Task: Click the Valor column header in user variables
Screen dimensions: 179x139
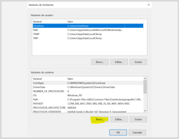Action: click(x=105, y=22)
